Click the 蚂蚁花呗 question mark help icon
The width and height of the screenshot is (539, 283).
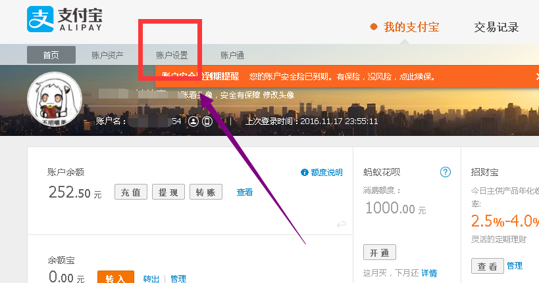tap(446, 172)
